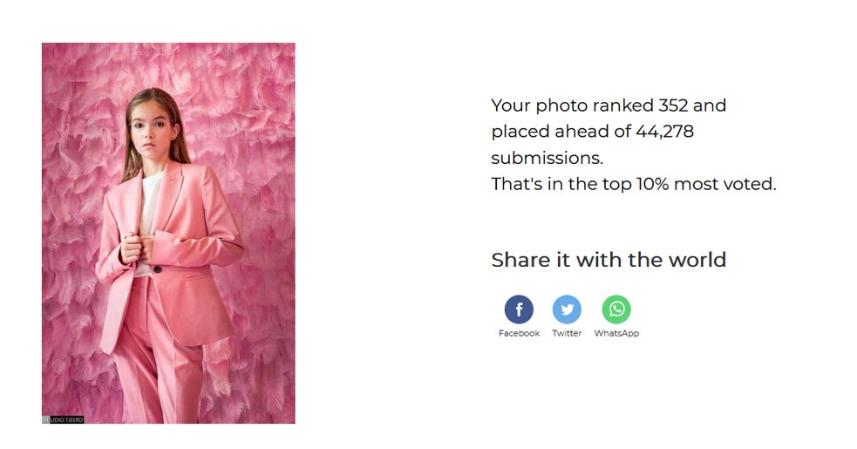Viewport: 857px width, 449px height.
Task: Click the dark blazer button in photo
Action: (158, 269)
